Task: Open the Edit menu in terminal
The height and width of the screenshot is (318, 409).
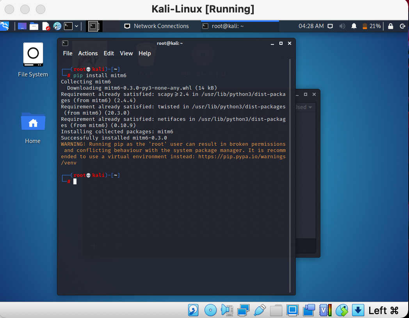Action: tap(109, 53)
